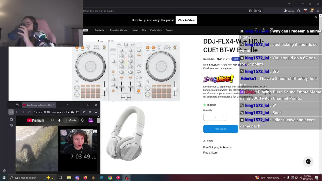Go back in the YouTube window
This screenshot has width=322, height=181.
[x=17, y=112]
